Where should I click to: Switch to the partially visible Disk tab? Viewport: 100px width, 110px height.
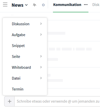[x=96, y=5]
